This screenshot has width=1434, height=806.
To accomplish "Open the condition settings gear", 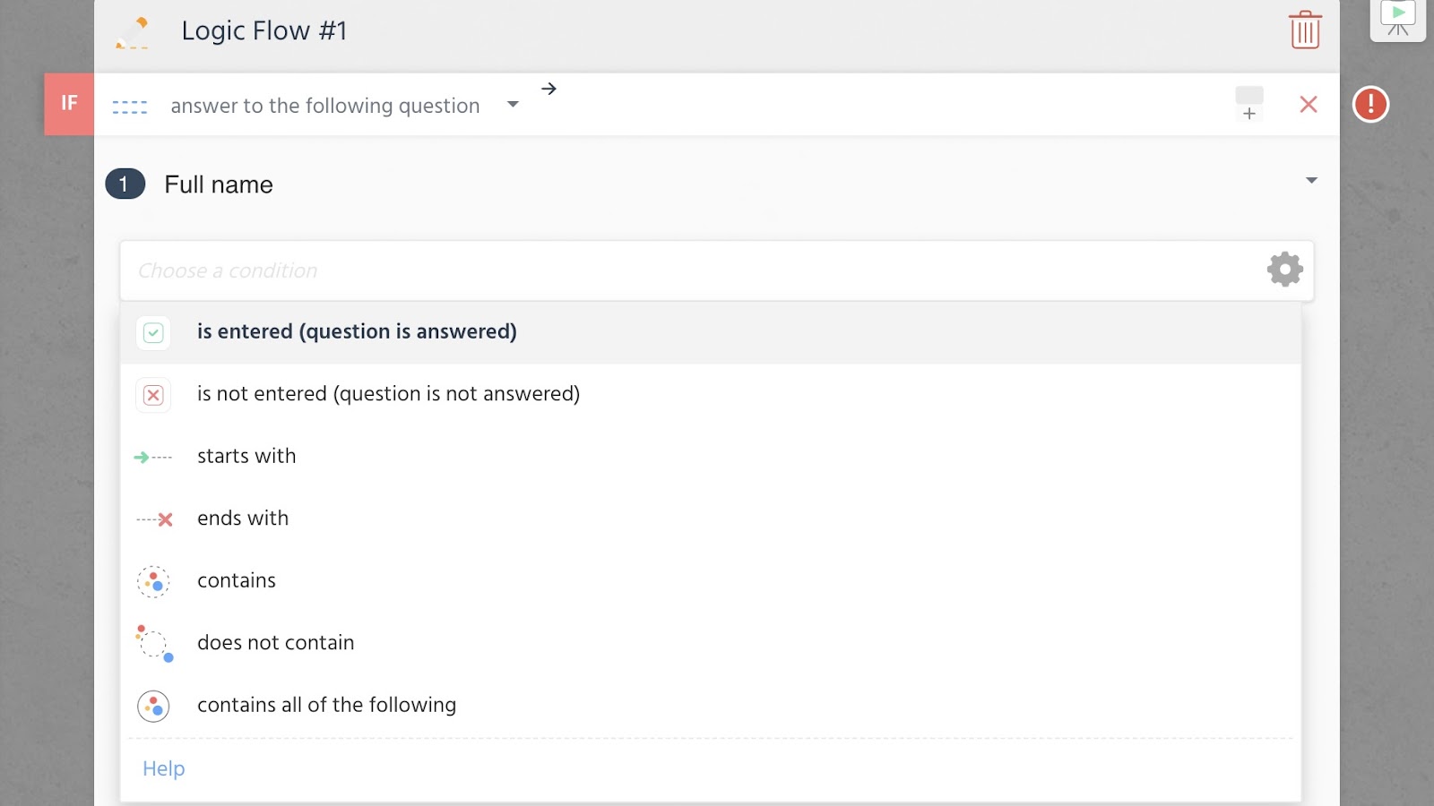I will coord(1284,270).
